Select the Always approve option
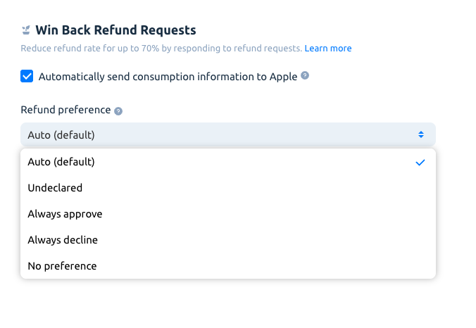The width and height of the screenshot is (476, 328). (x=228, y=214)
